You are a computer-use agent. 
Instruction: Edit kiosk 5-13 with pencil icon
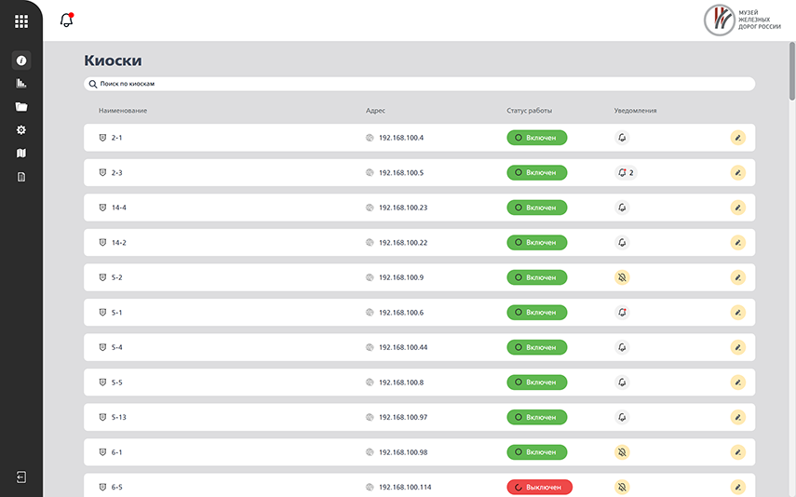(737, 417)
